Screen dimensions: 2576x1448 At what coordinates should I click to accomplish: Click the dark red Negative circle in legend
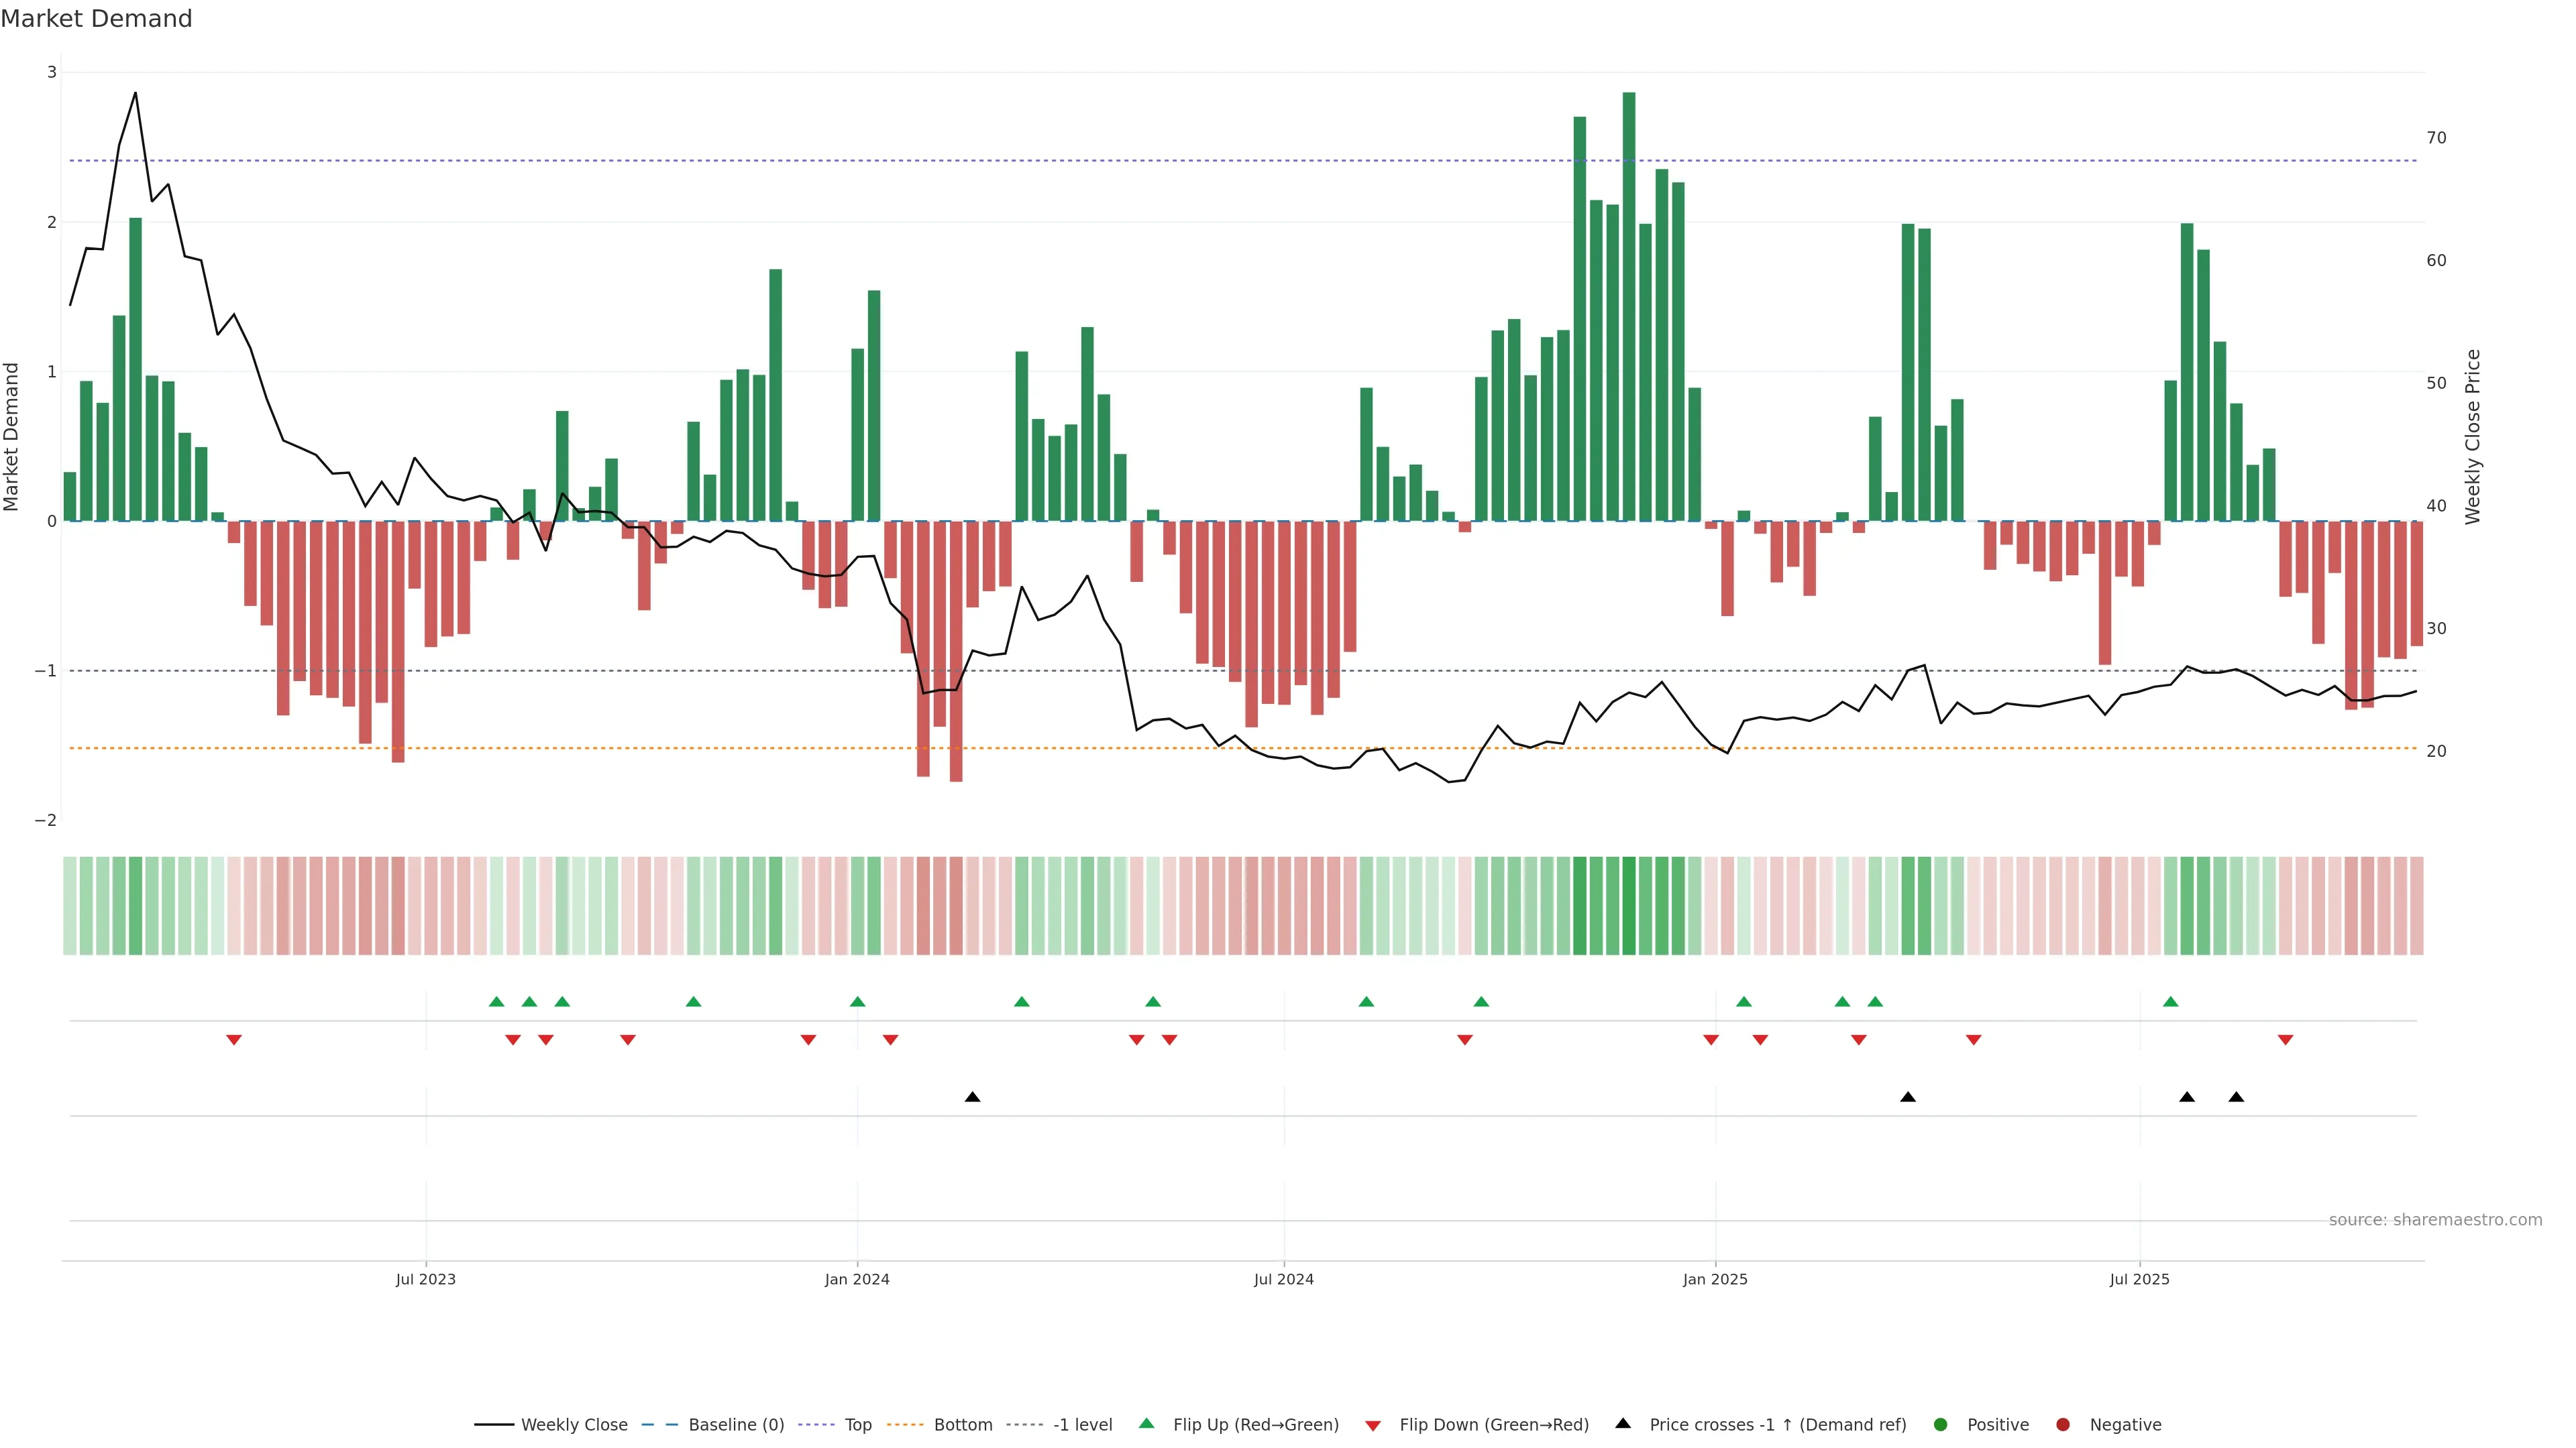2063,1425
